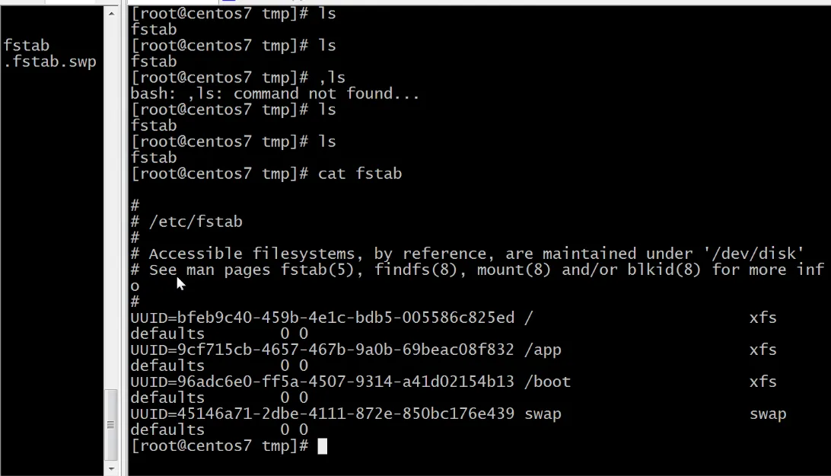Click the left pane scrollbar thumb
Viewport: 831px width, 476px height.
click(111, 424)
